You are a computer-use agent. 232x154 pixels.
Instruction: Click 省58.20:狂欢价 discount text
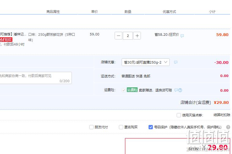click(167, 35)
